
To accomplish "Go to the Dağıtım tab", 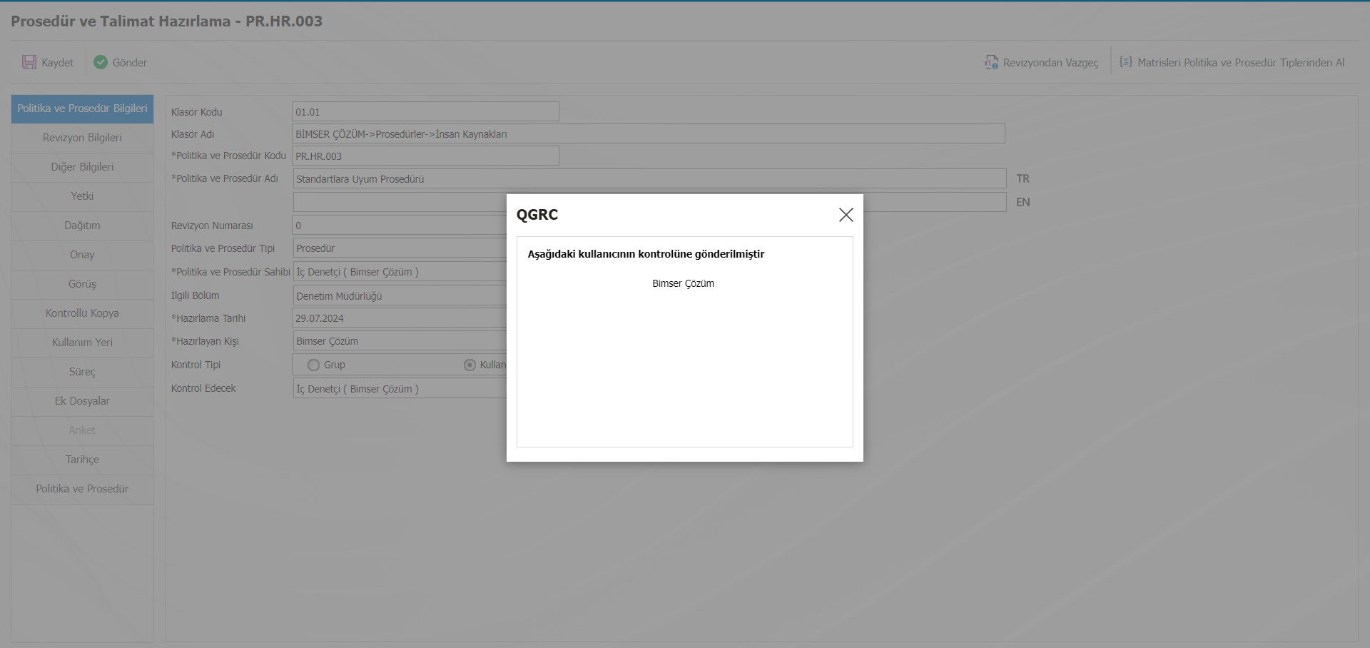I will (x=82, y=226).
